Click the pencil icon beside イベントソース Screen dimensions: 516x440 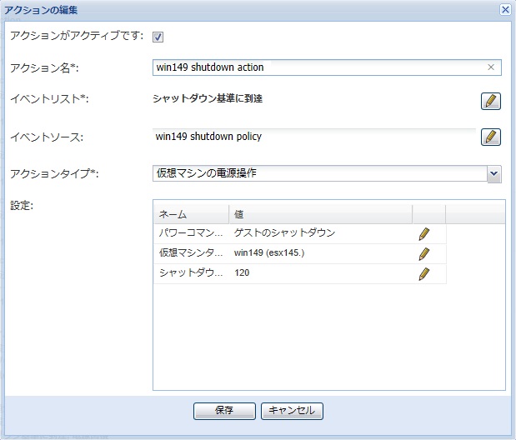pyautogui.click(x=491, y=137)
